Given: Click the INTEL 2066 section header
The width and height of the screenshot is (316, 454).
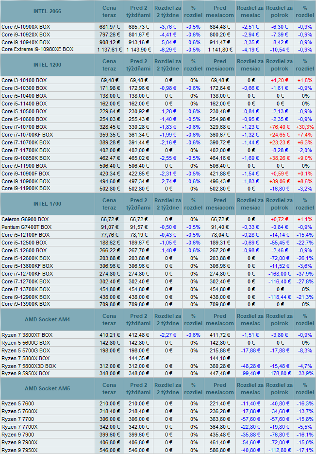Looking at the screenshot, I should pos(48,11).
